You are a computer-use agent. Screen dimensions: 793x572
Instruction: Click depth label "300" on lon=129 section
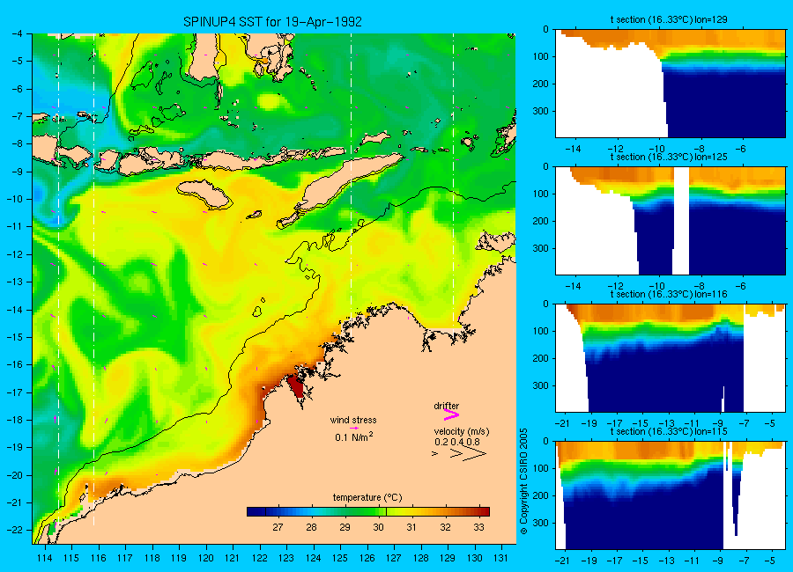point(541,111)
